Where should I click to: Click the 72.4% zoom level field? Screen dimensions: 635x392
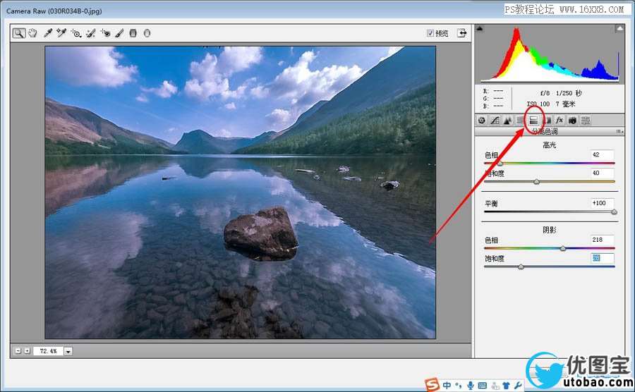point(48,351)
